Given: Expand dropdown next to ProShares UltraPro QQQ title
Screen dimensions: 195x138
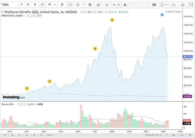Looking at the screenshot, I should (x=78, y=12).
